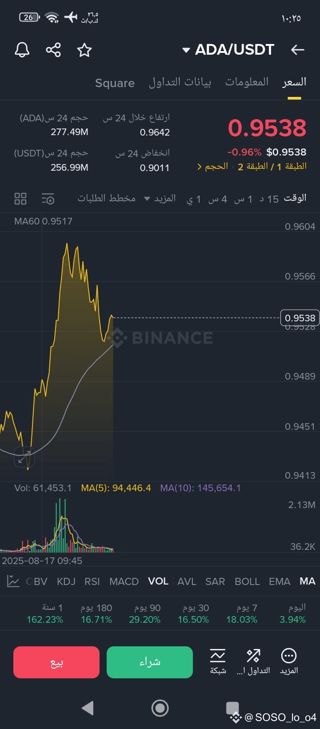Click the 30 يوم 16.50% performance

click(193, 613)
